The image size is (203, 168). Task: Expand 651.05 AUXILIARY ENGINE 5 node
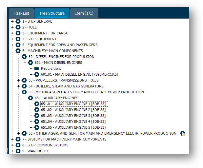(x=31, y=127)
